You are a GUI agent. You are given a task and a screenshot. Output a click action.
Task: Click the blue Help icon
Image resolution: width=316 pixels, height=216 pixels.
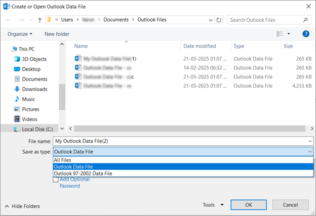(x=306, y=34)
